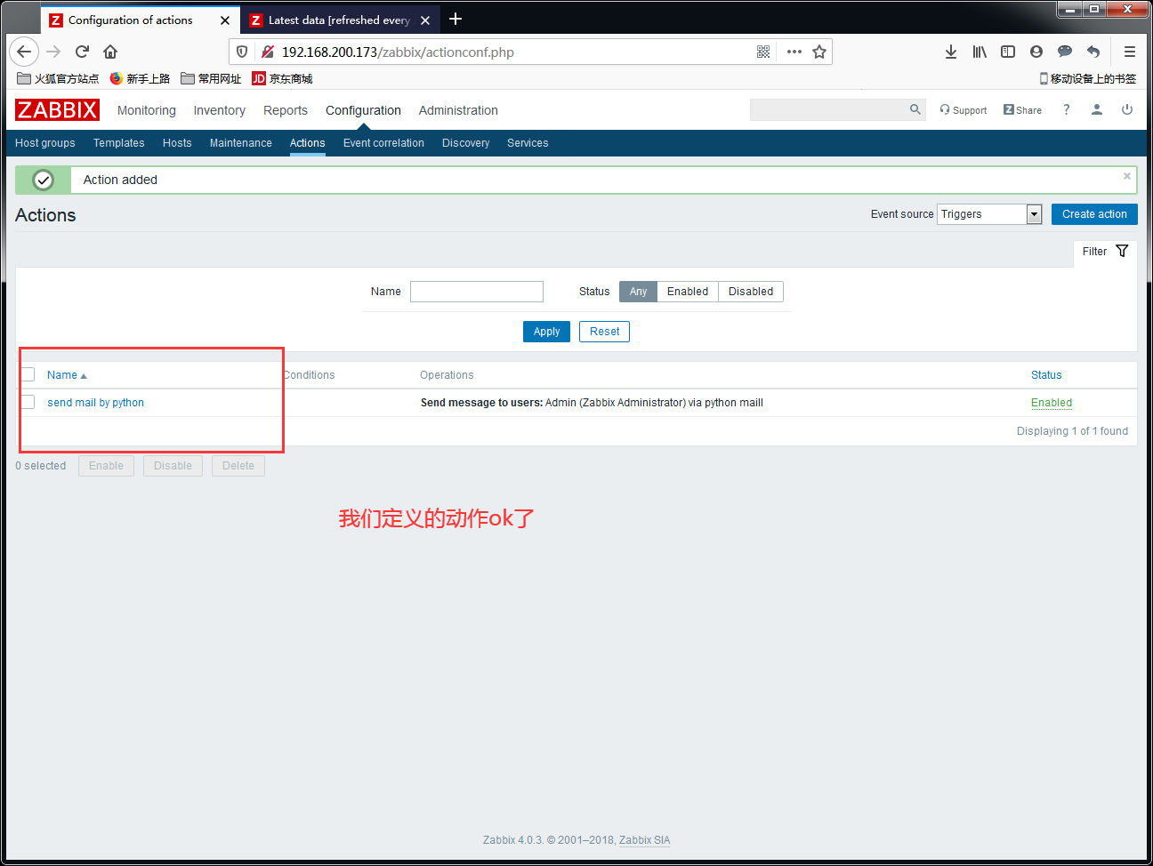Go to the Firefox home icon
1153x866 pixels.
pyautogui.click(x=110, y=52)
